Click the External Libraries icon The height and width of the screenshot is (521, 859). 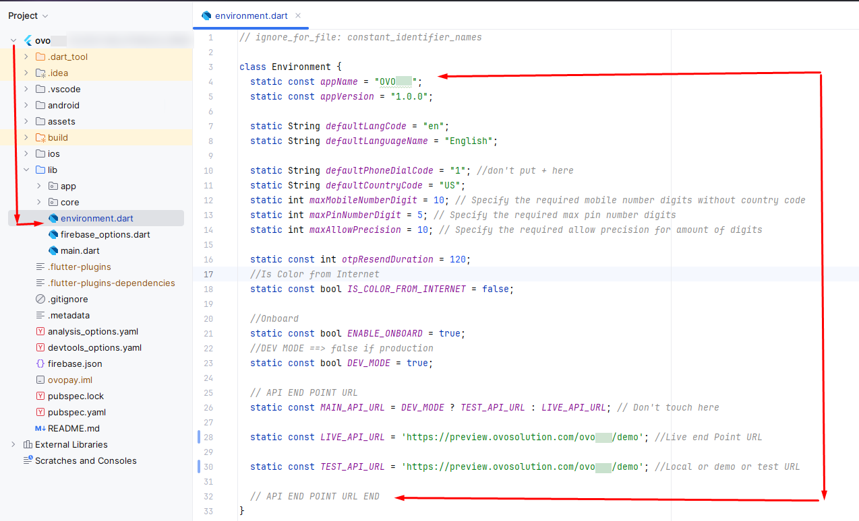point(28,444)
